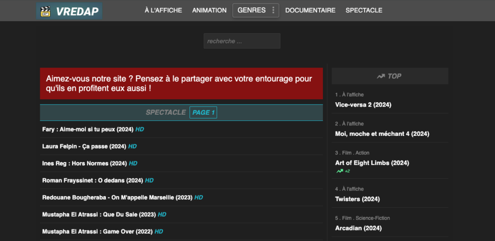Go to the ANIMATION section
The width and height of the screenshot is (495, 241).
[x=209, y=10]
